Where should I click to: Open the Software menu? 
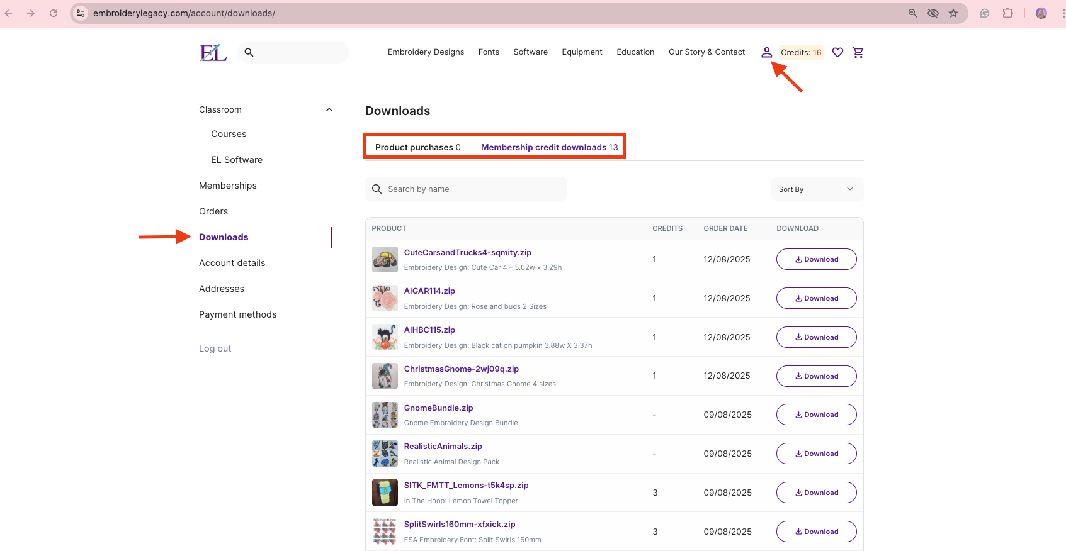point(530,52)
